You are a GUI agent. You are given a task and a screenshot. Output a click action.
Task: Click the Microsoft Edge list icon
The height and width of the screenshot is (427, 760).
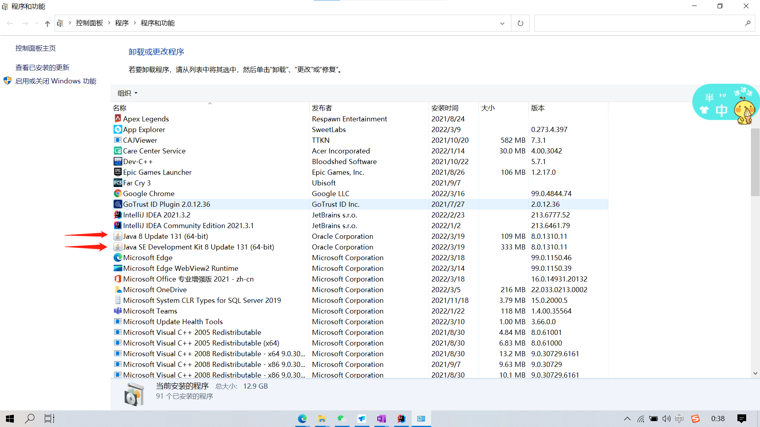118,257
